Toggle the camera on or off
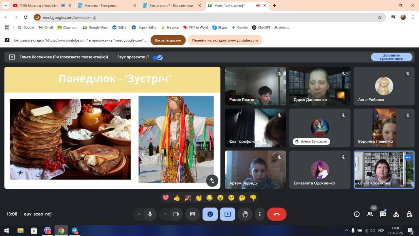The height and width of the screenshot is (236, 419). coord(176,214)
